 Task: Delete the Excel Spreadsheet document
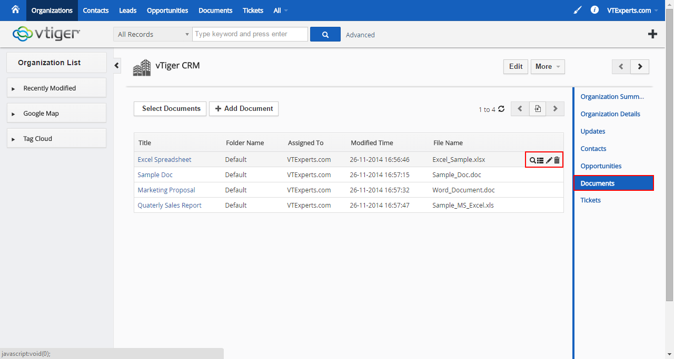557,160
